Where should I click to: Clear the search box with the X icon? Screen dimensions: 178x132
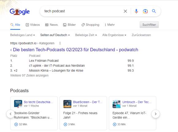125,11
